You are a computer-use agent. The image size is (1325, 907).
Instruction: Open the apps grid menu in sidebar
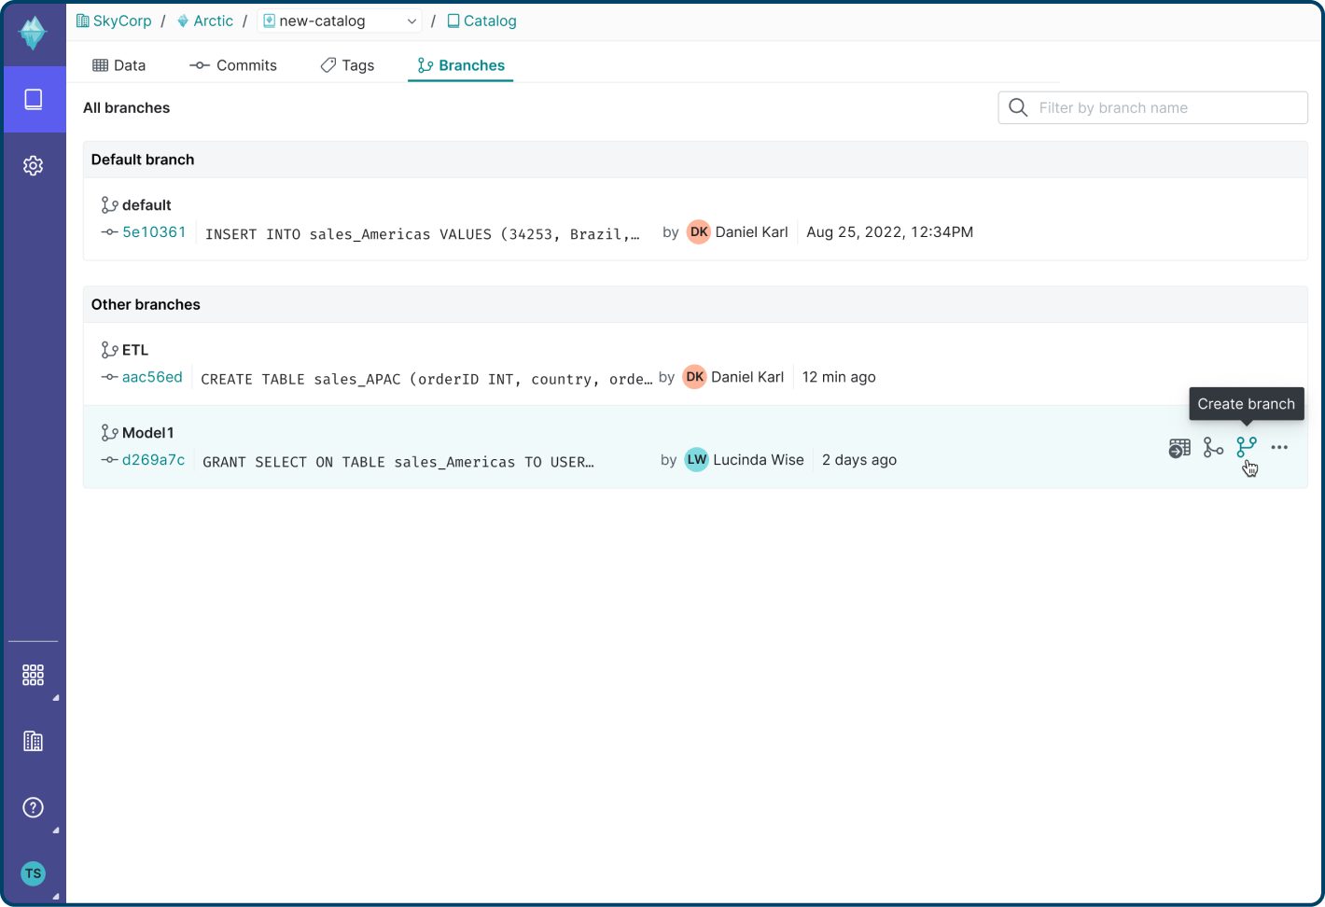click(34, 675)
